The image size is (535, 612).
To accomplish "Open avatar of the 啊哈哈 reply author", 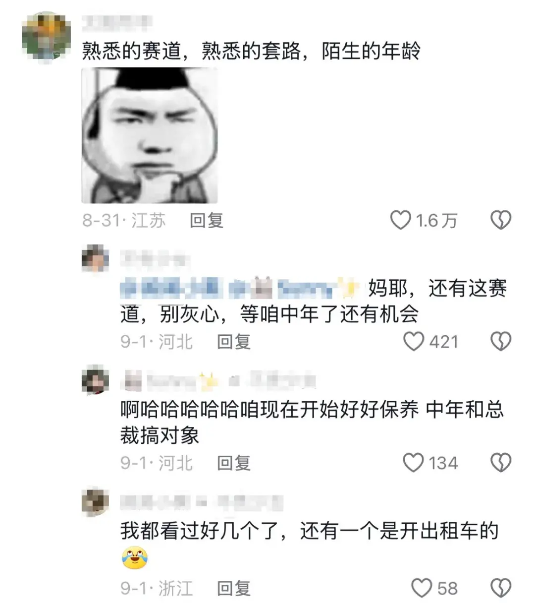I will pos(95,380).
